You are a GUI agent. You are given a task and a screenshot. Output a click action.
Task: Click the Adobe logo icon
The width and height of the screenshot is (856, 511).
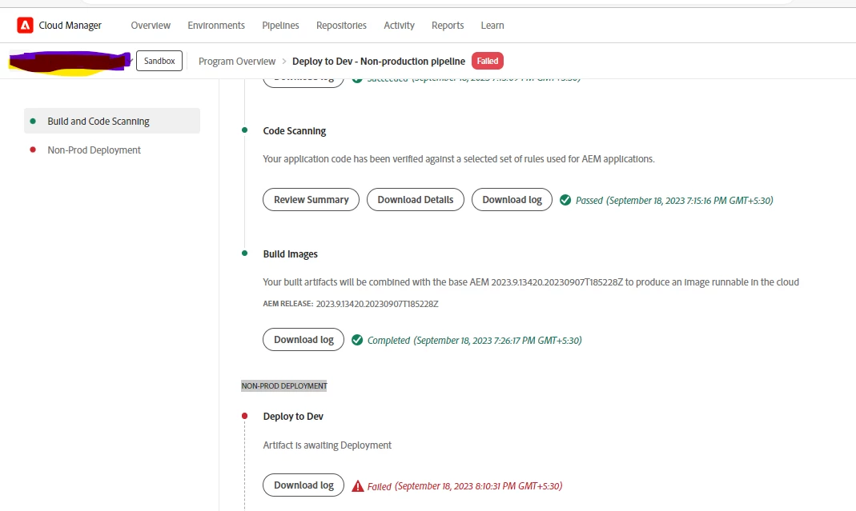25,25
